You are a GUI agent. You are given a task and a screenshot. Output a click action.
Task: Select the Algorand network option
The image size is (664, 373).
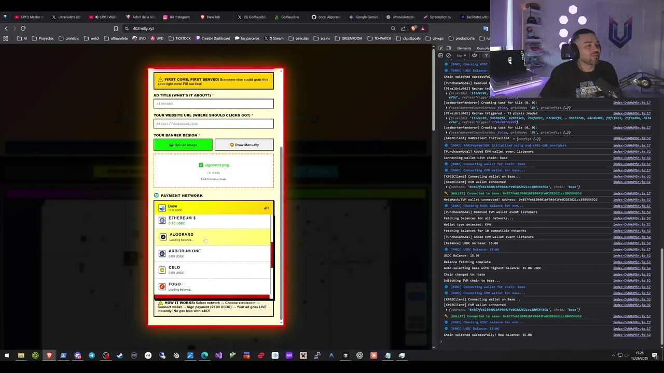tap(213, 237)
